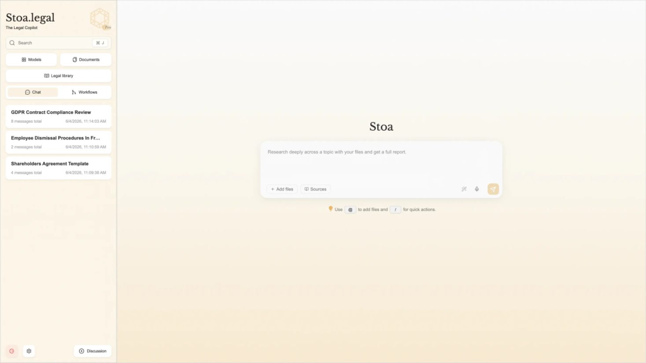646x363 pixels.
Task: Click the search keyboard shortcut badge
Action: 100,43
